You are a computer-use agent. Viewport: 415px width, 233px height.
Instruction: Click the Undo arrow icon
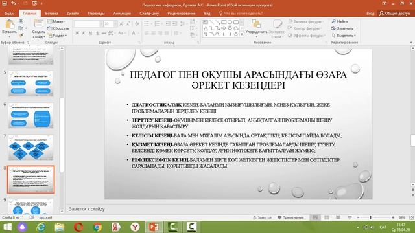tap(13, 3)
